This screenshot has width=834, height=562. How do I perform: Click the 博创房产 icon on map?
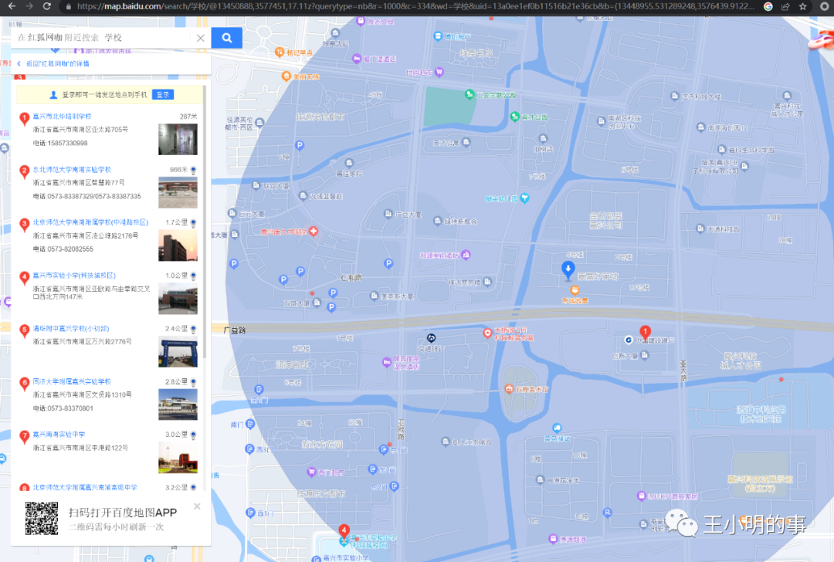point(438,36)
